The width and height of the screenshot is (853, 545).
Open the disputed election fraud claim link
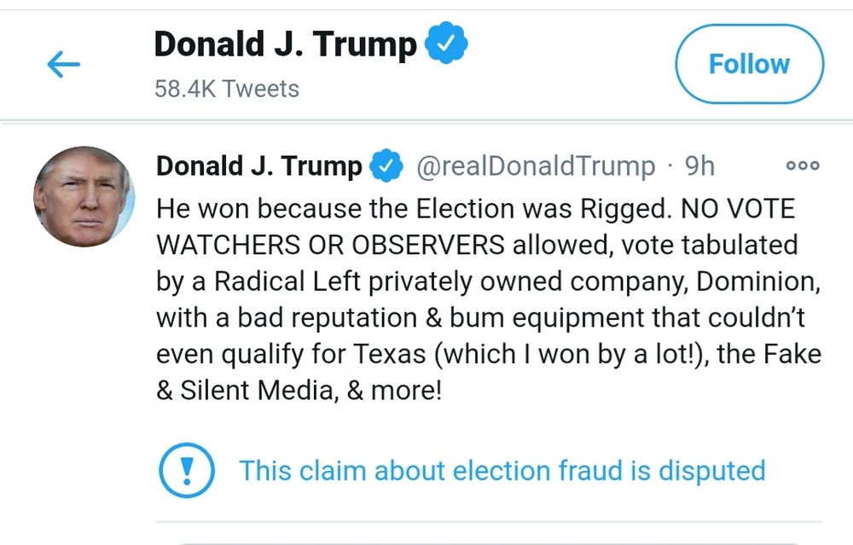pyautogui.click(x=502, y=470)
